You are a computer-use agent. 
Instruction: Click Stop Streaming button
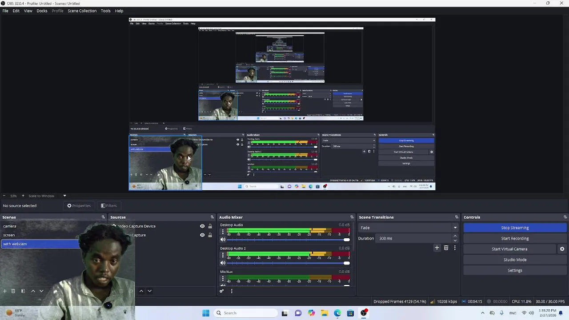coord(515,228)
